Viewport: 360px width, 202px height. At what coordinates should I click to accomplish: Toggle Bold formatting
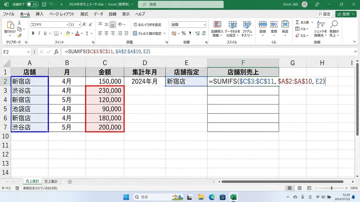(33, 34)
